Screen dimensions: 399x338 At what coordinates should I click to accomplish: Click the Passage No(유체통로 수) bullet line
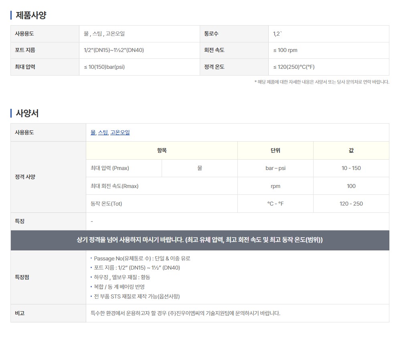pos(142,258)
